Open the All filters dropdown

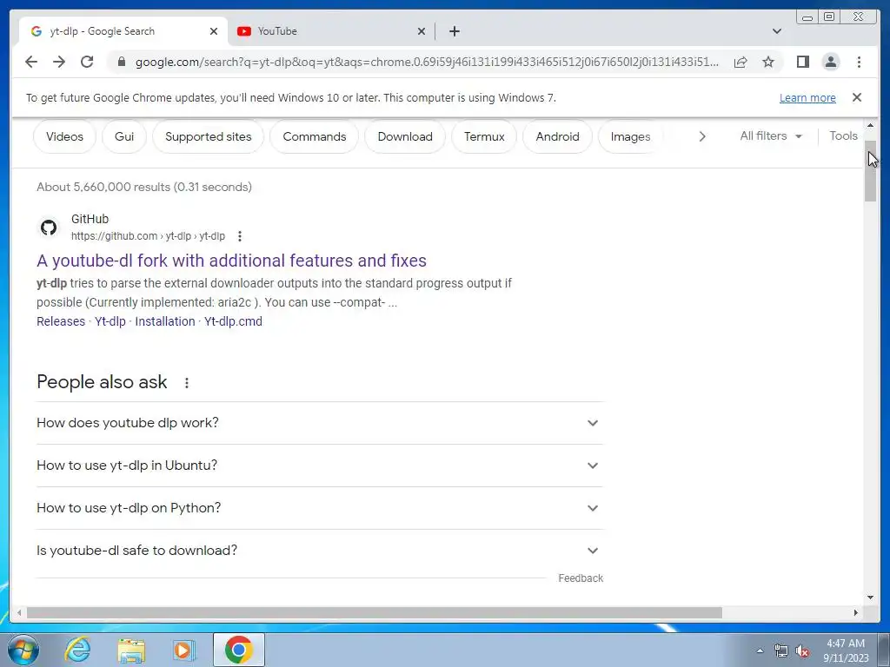771,136
